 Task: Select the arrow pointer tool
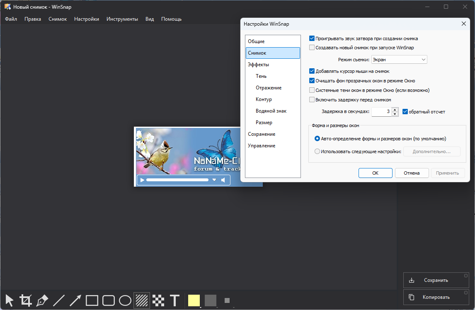click(x=9, y=300)
